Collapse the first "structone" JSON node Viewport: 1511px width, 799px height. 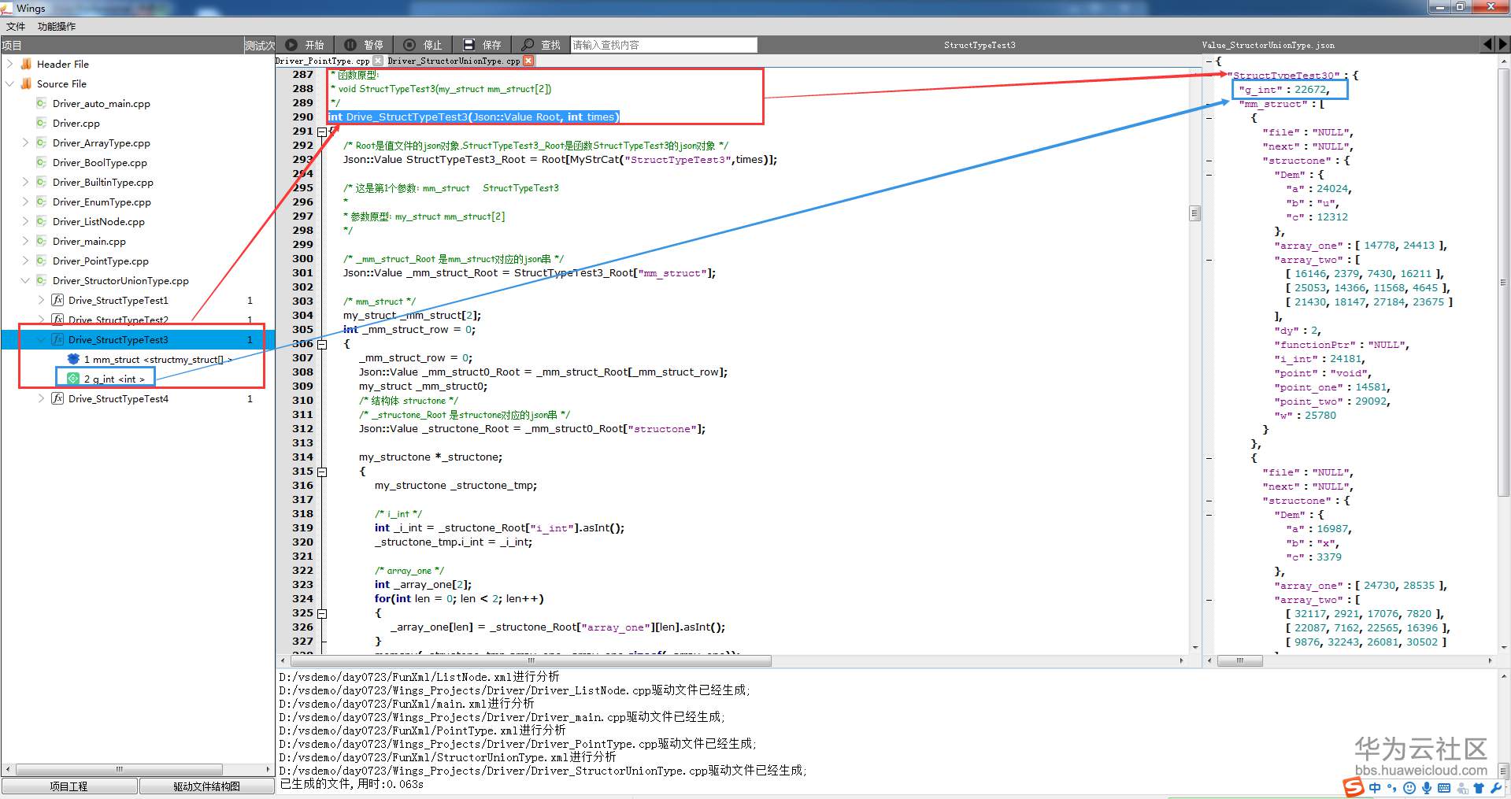[1209, 161]
